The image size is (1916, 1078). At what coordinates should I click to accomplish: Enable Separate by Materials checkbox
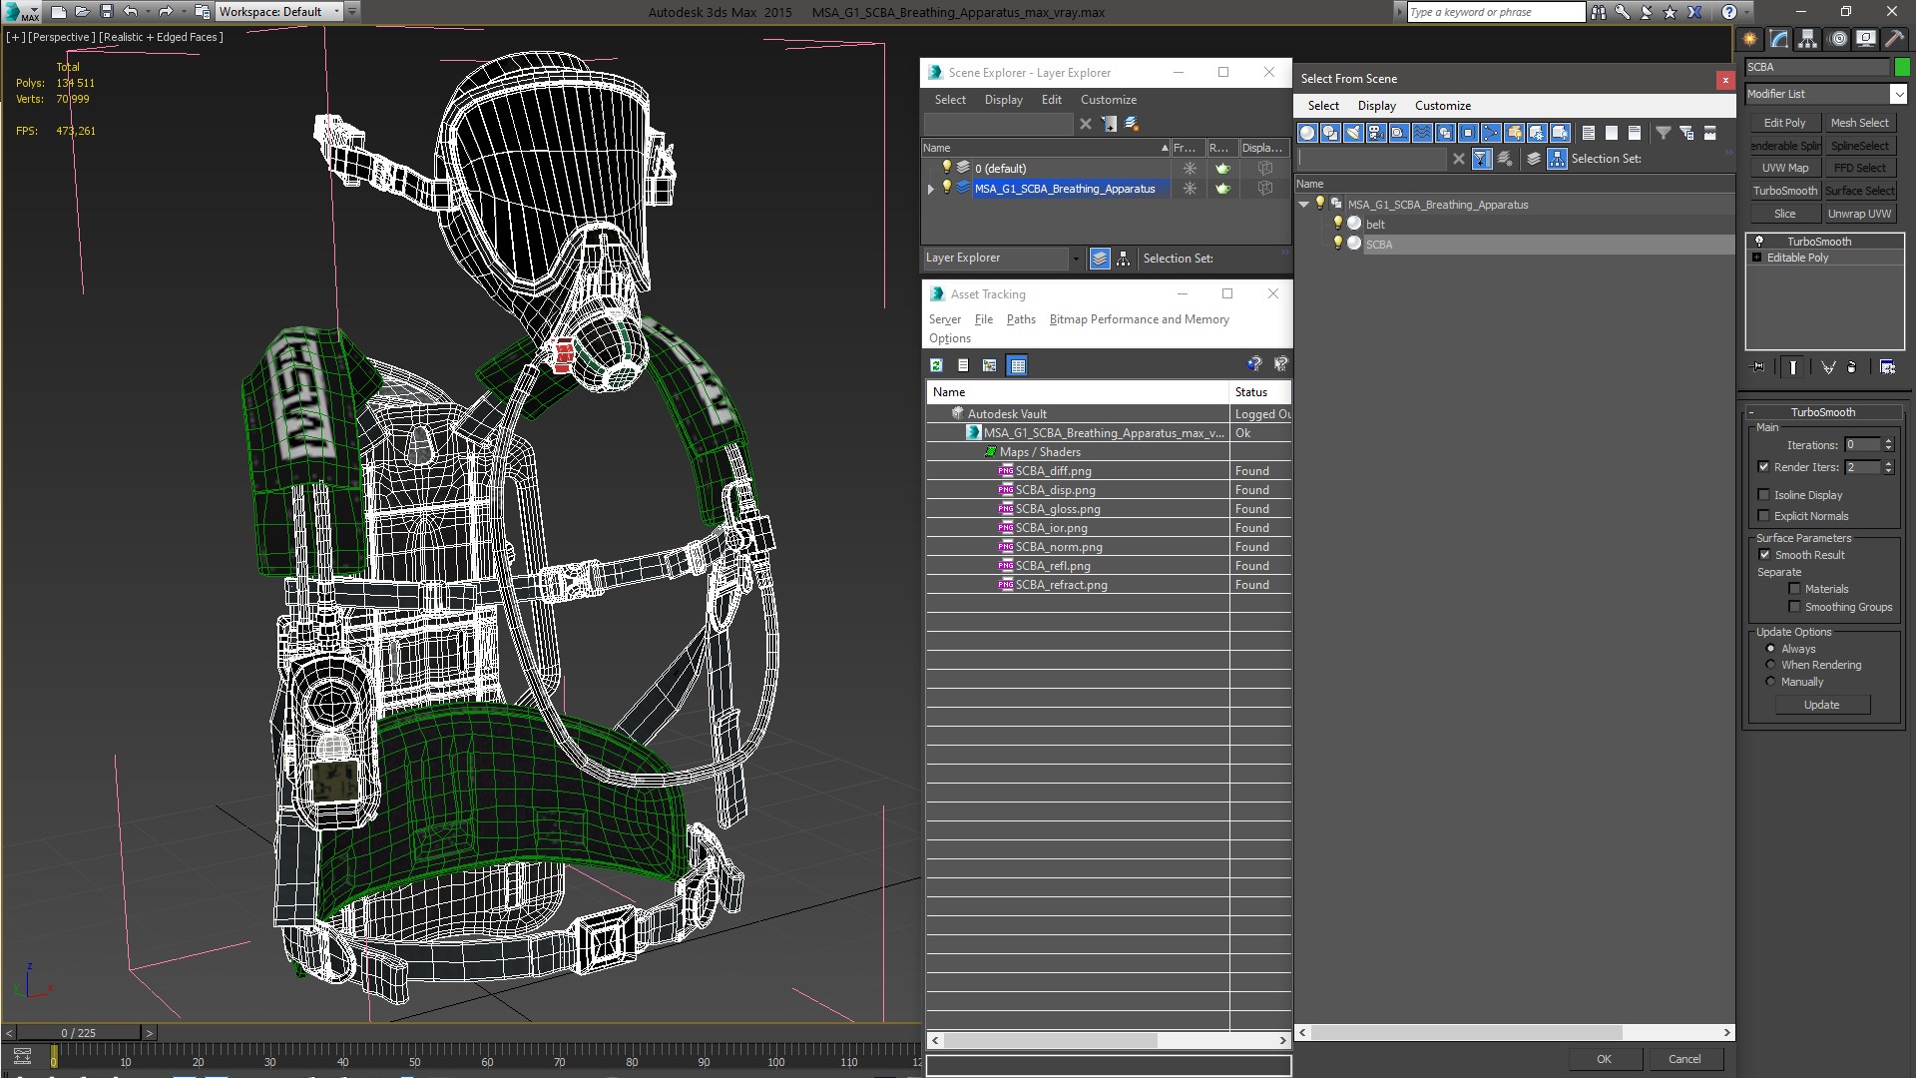tap(1794, 589)
